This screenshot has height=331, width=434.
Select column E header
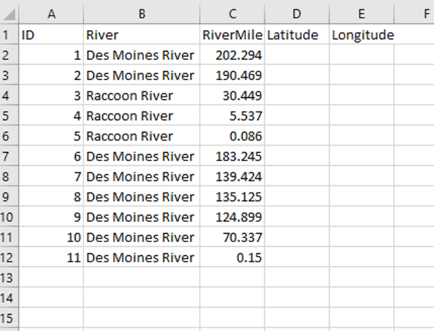click(x=361, y=14)
